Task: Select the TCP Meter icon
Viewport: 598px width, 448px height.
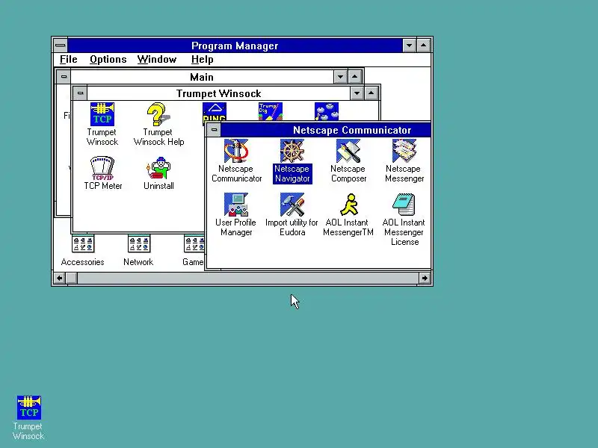Action: coord(102,168)
